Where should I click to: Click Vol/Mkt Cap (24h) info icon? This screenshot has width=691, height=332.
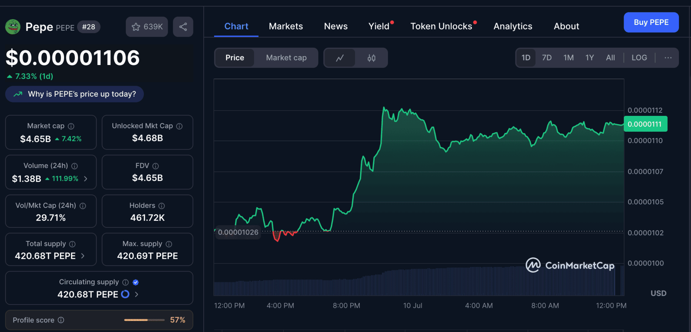coord(83,206)
